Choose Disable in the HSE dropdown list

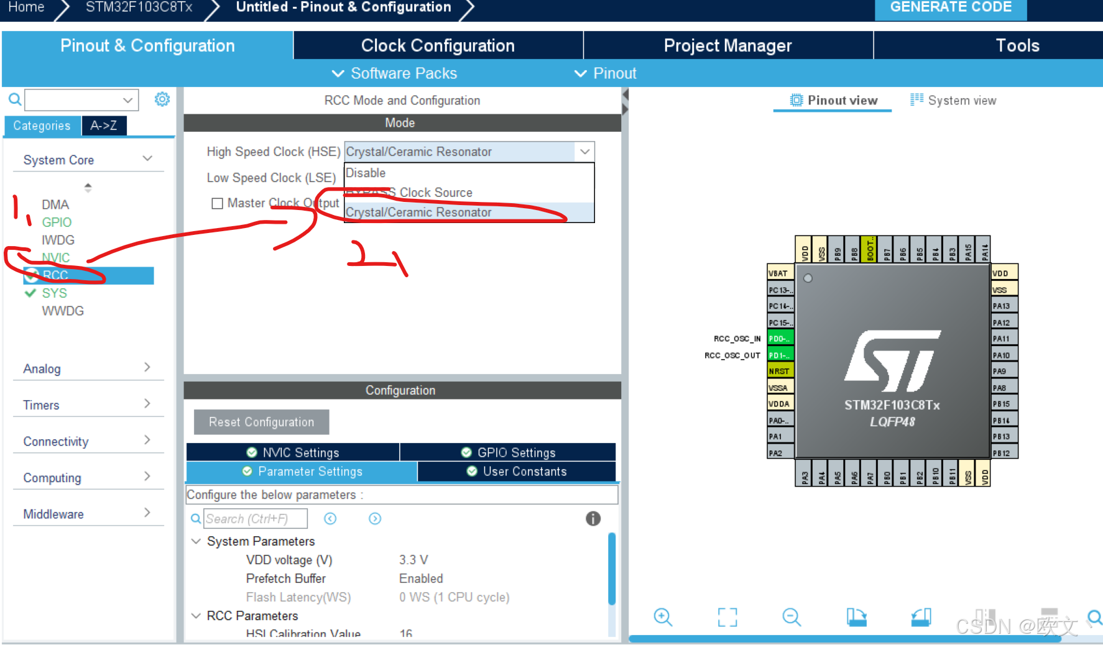(x=469, y=173)
